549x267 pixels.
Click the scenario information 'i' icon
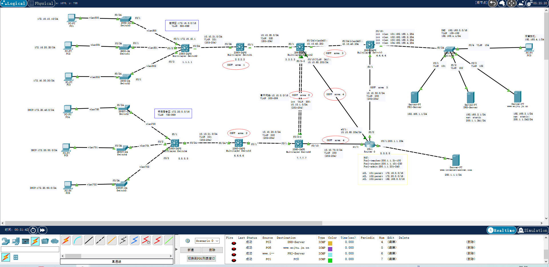pyautogui.click(x=188, y=241)
